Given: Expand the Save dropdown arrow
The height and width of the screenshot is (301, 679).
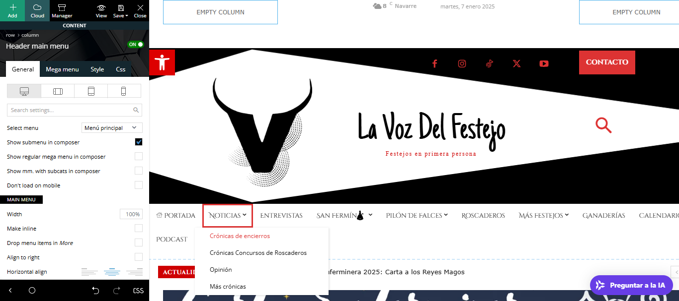Looking at the screenshot, I should [126, 16].
